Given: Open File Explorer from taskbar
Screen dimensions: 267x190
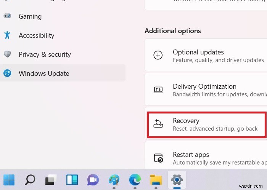Looking at the screenshot, I should [x=156, y=180].
